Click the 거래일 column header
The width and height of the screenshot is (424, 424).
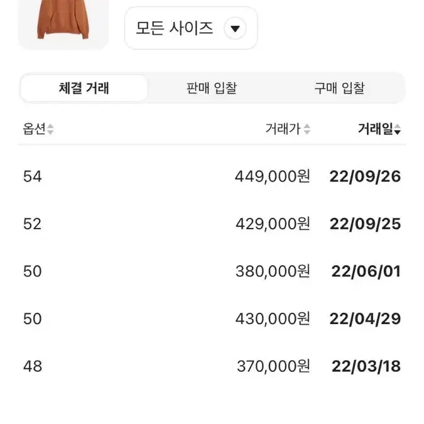pyautogui.click(x=376, y=129)
